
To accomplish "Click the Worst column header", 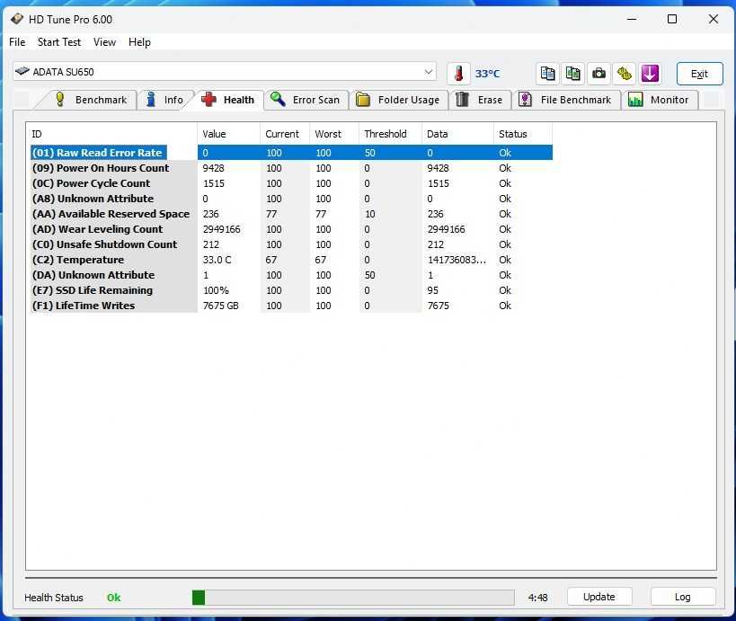I will pos(334,134).
